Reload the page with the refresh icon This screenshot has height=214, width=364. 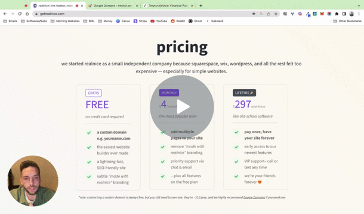point(20,14)
